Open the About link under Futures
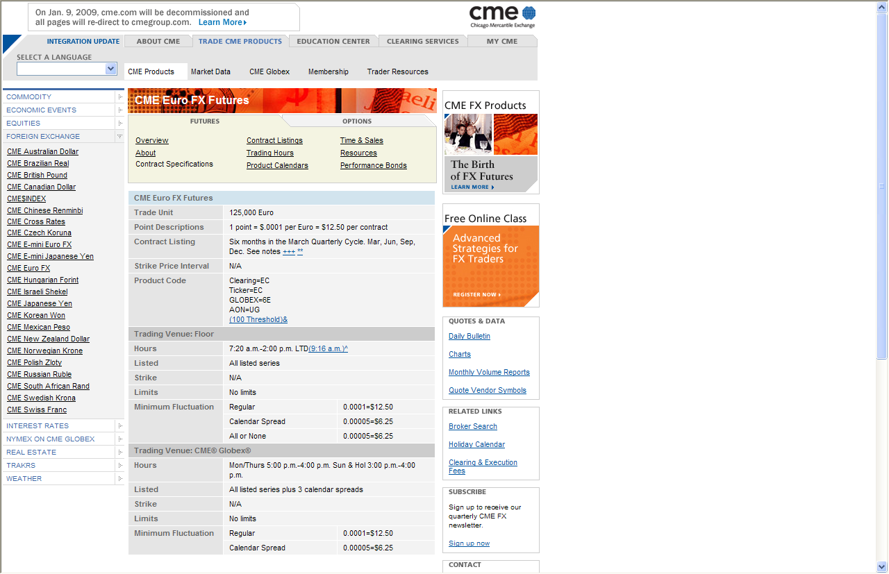Screen dimensions: 889x574 pyautogui.click(x=146, y=153)
